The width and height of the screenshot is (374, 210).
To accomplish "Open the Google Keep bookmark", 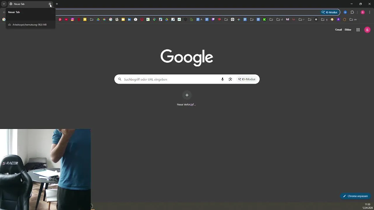I will coord(85,20).
